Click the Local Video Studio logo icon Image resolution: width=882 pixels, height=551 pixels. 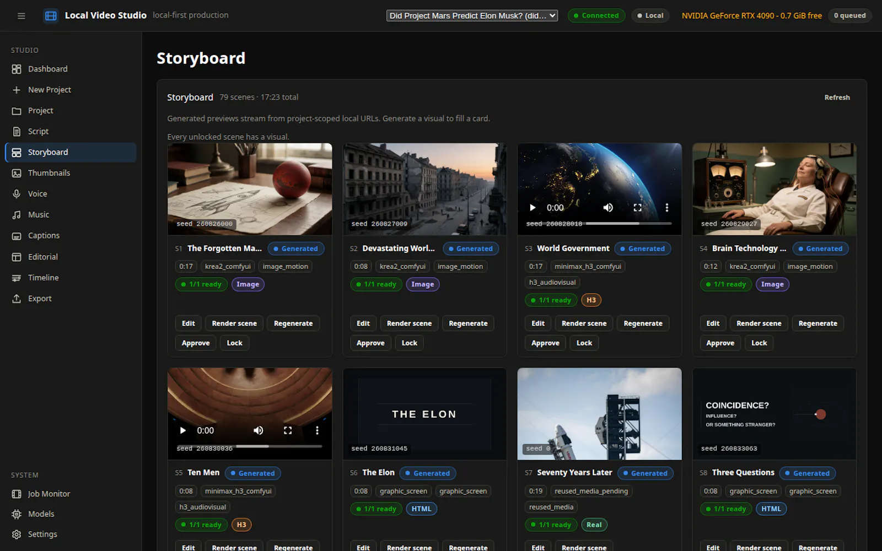click(x=51, y=16)
